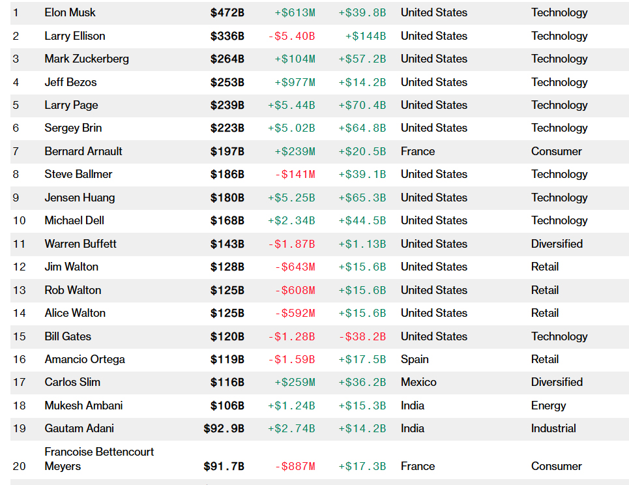This screenshot has width=629, height=485.
Task: Click on Amancio Ortega's name
Action: [85, 359]
